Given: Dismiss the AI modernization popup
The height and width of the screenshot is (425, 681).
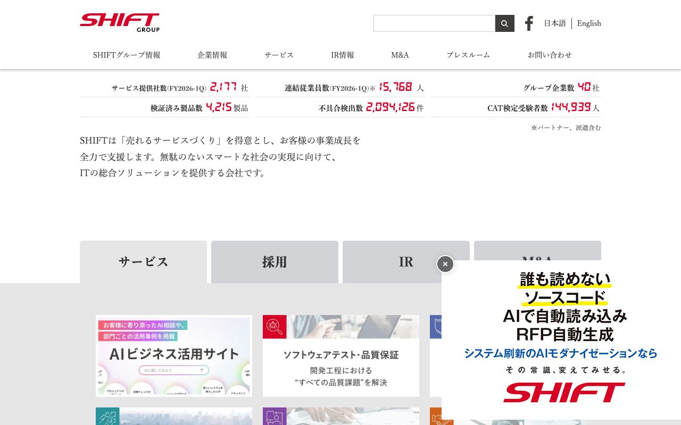Looking at the screenshot, I should click(x=445, y=264).
